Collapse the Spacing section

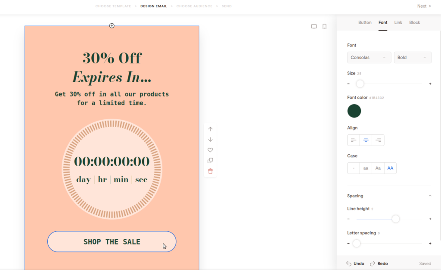tap(430, 196)
